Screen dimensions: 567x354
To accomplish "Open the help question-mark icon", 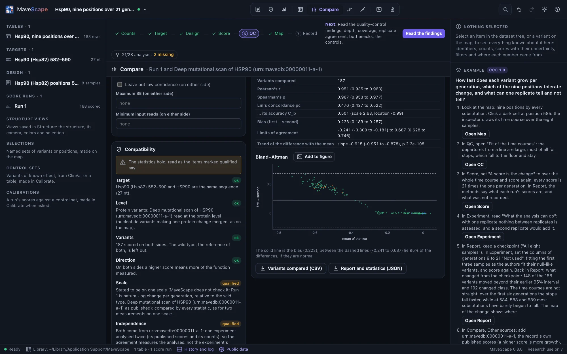I will (x=557, y=9).
